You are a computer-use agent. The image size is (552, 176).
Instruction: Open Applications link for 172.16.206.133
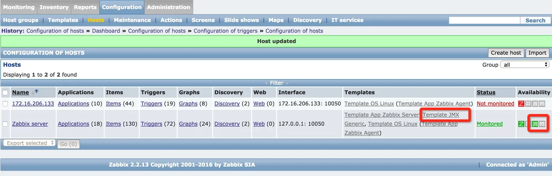[x=73, y=104]
